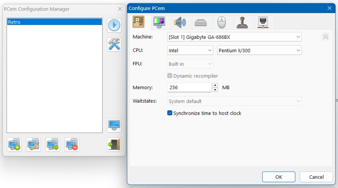Open the Sound tab with speaker icon
The width and height of the screenshot is (338, 188).
click(180, 22)
